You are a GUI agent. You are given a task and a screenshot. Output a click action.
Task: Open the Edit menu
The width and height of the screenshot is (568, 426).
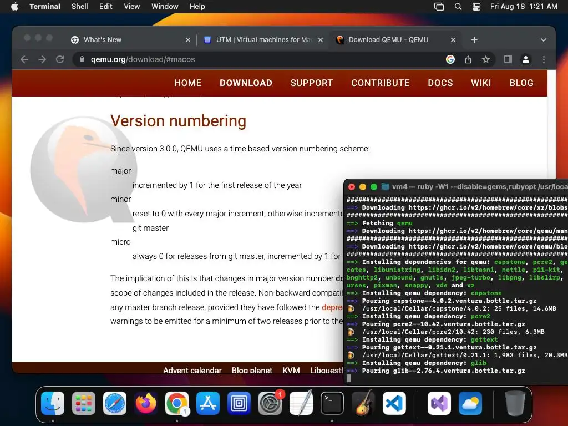(x=106, y=6)
